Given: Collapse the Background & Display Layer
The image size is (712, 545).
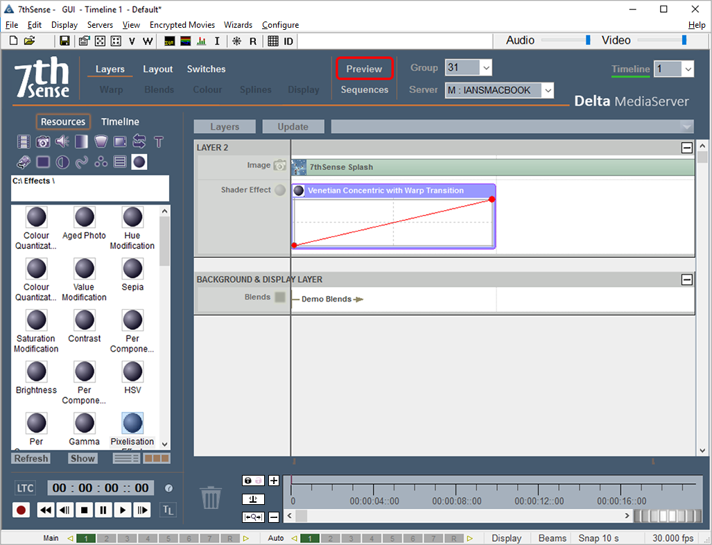Looking at the screenshot, I should coord(687,279).
